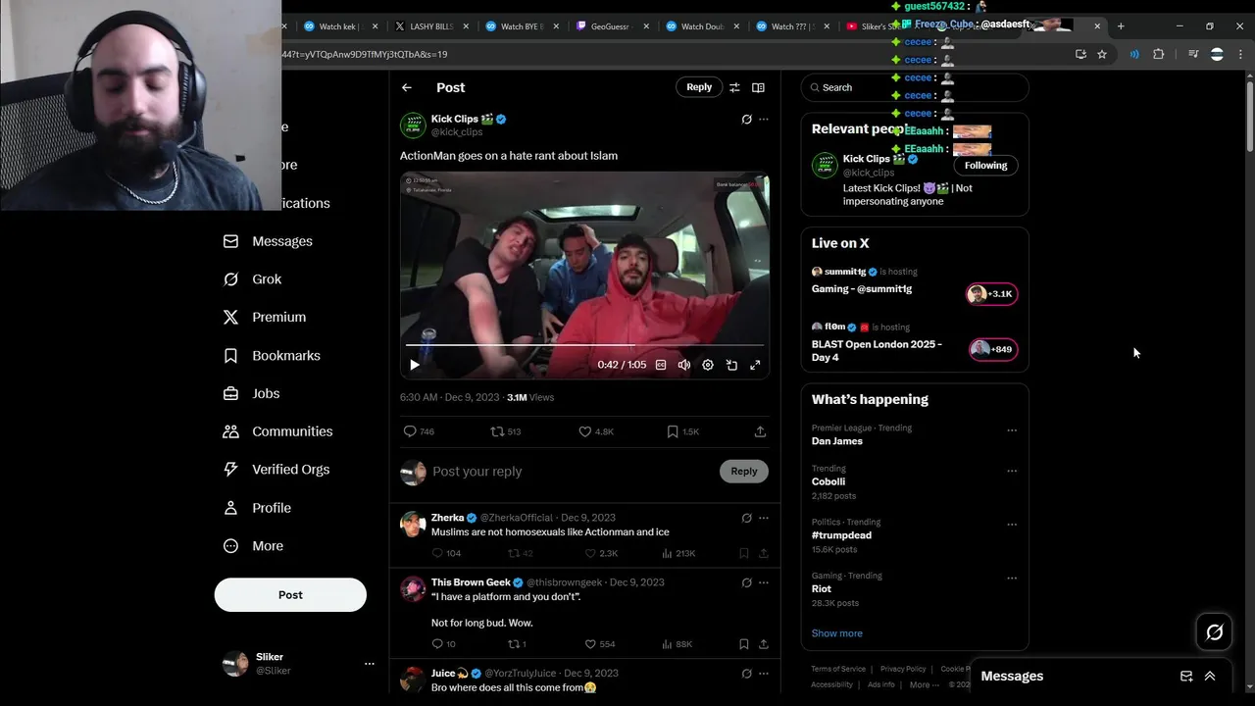The height and width of the screenshot is (706, 1255).
Task: Click the white Post button
Action: pyautogui.click(x=290, y=595)
